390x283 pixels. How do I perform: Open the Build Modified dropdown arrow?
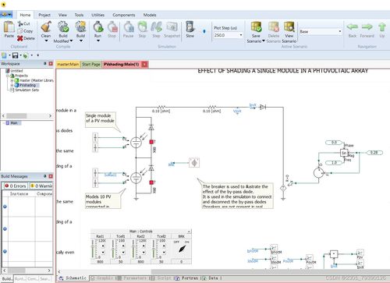click(71, 41)
